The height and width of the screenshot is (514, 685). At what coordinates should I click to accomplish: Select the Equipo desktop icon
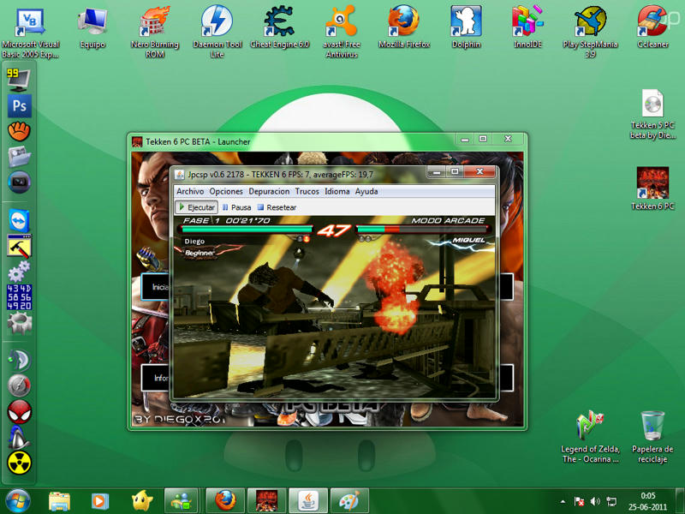92,28
